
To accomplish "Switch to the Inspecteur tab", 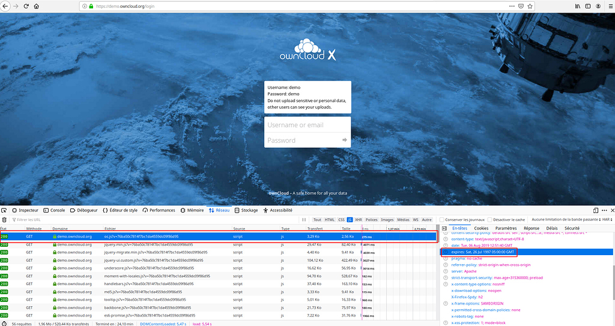I will point(25,210).
